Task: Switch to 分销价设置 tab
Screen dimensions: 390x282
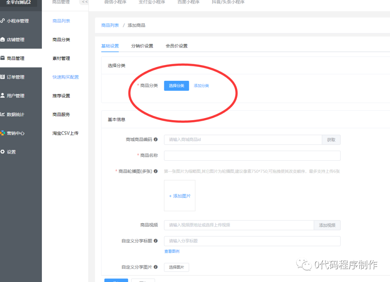Action: (142, 46)
